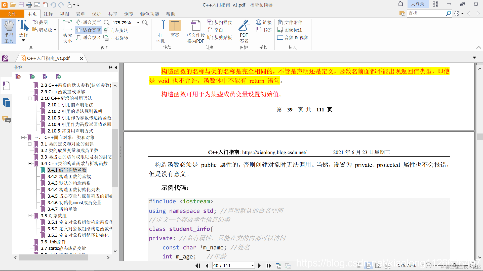This screenshot has height=271, width=483.
Task: Open the page number dropdown arrow
Action: (x=252, y=265)
